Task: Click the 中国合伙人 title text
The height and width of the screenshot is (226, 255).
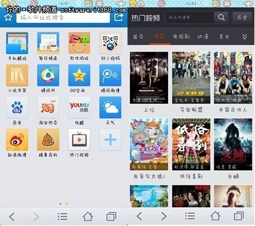Action: click(233, 110)
